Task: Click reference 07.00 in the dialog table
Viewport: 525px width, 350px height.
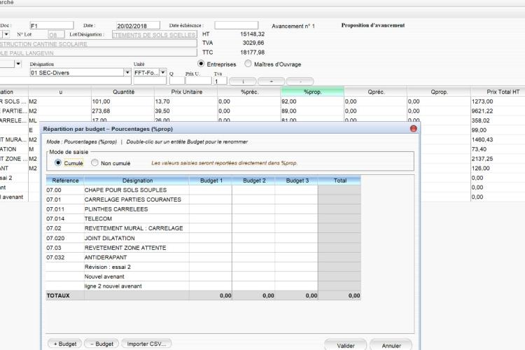Action: pyautogui.click(x=54, y=190)
